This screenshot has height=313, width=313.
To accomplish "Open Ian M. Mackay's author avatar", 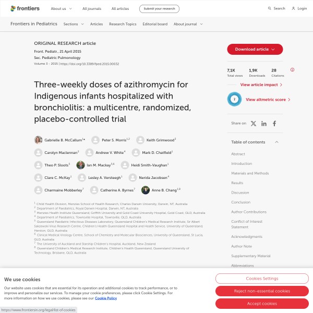I will (x=80, y=165).
